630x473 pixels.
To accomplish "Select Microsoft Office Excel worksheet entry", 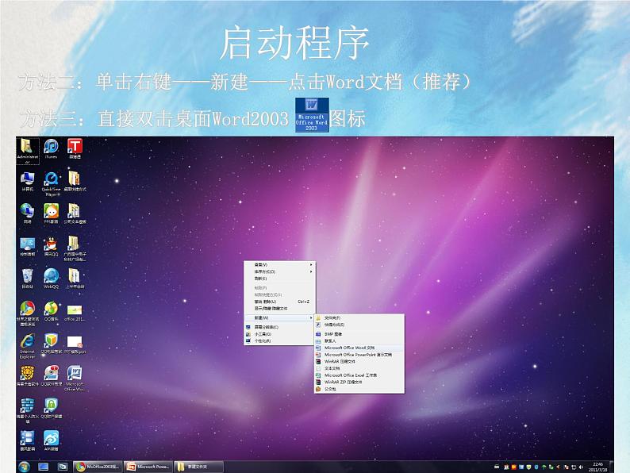I will [359, 375].
